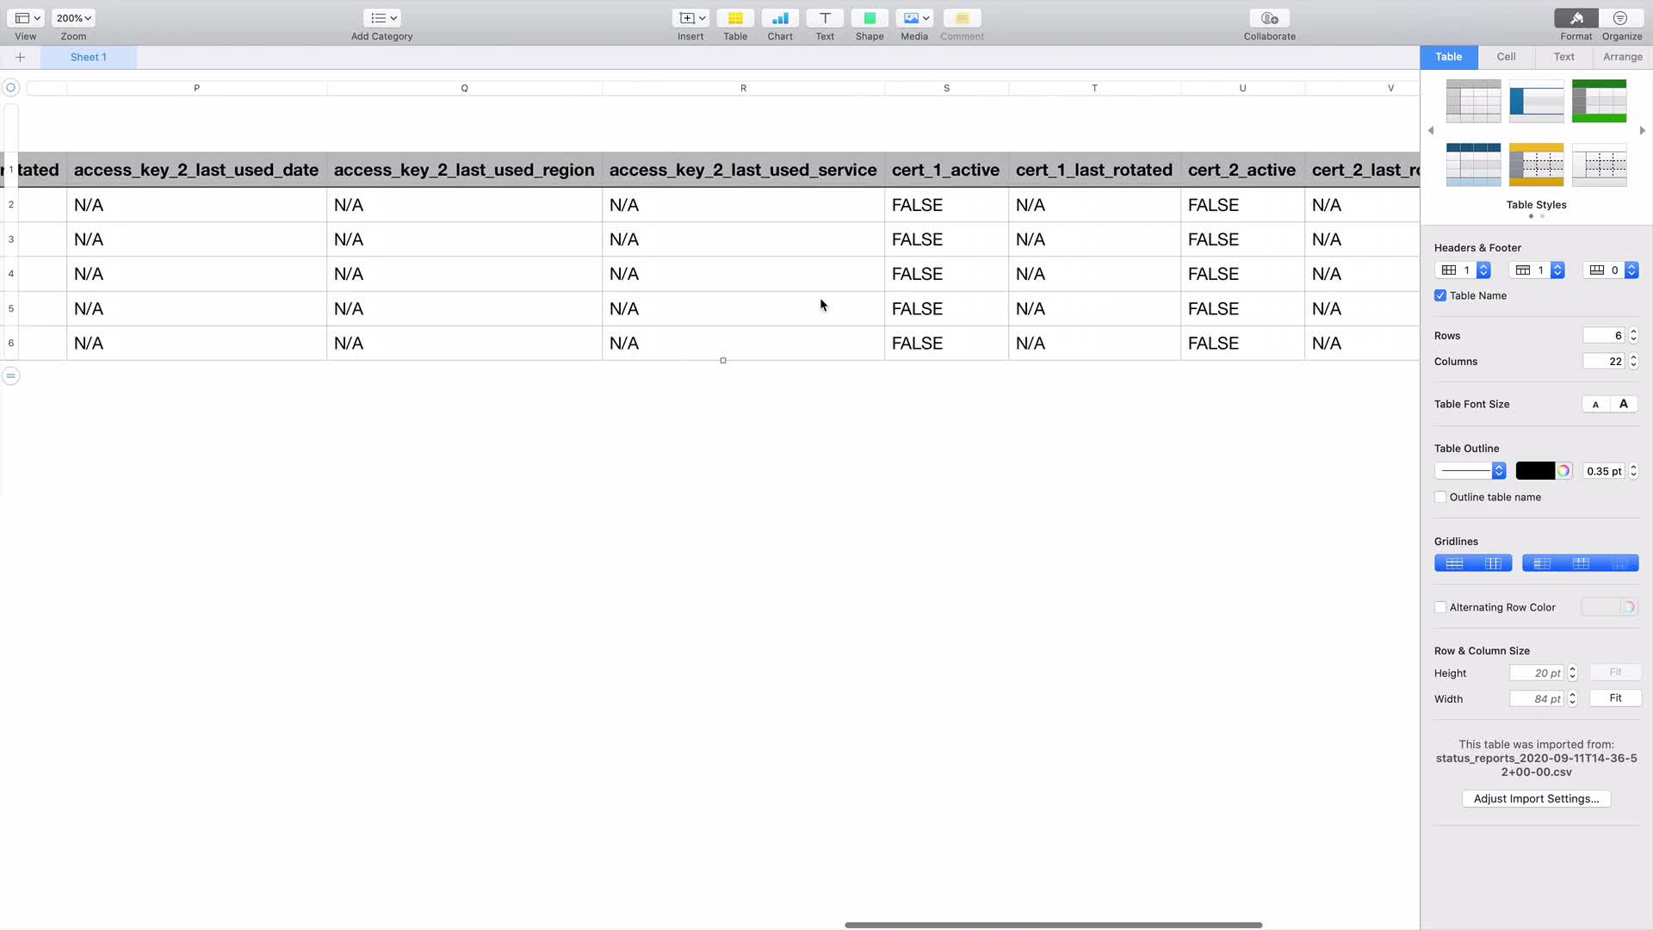Click the Width Fit button
This screenshot has width=1653, height=930.
(1615, 698)
